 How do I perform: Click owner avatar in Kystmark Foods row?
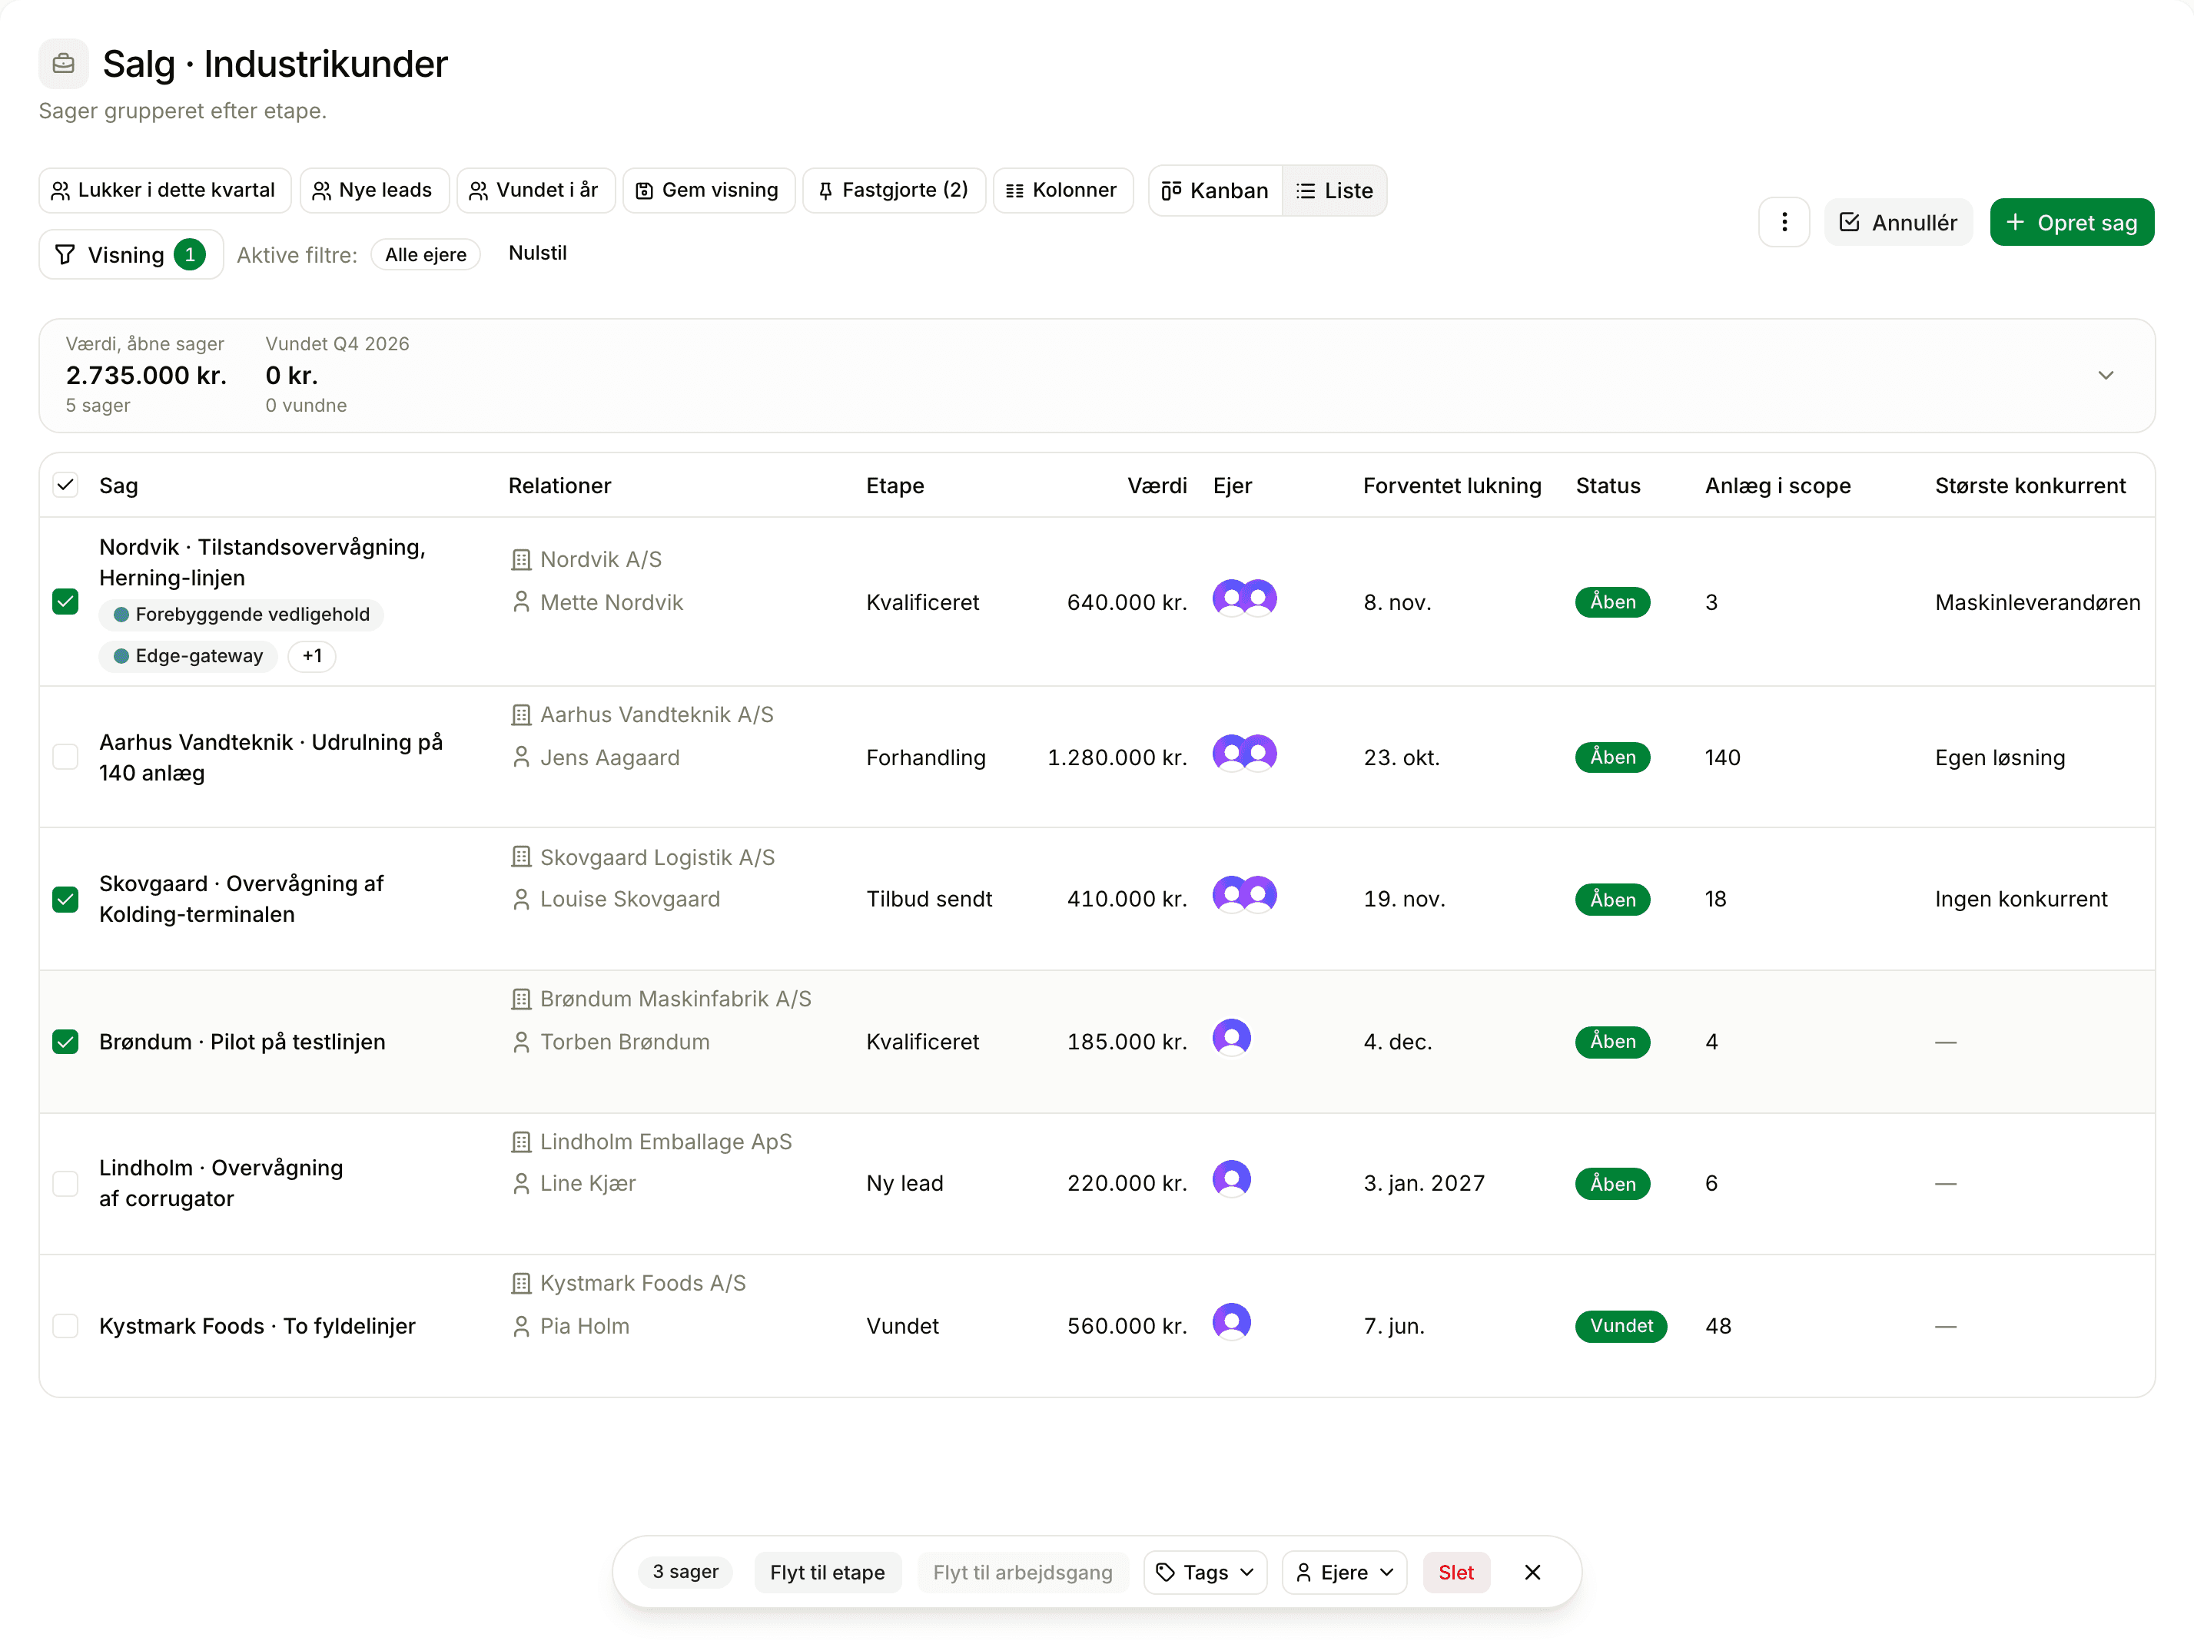[x=1231, y=1323]
